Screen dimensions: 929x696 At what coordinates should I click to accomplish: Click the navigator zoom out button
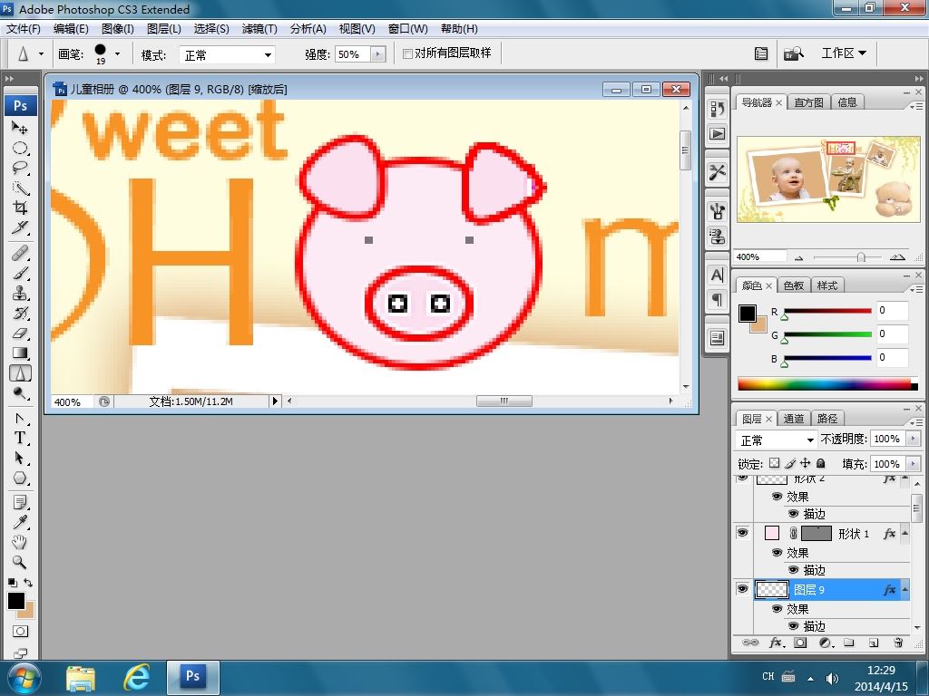pos(798,257)
